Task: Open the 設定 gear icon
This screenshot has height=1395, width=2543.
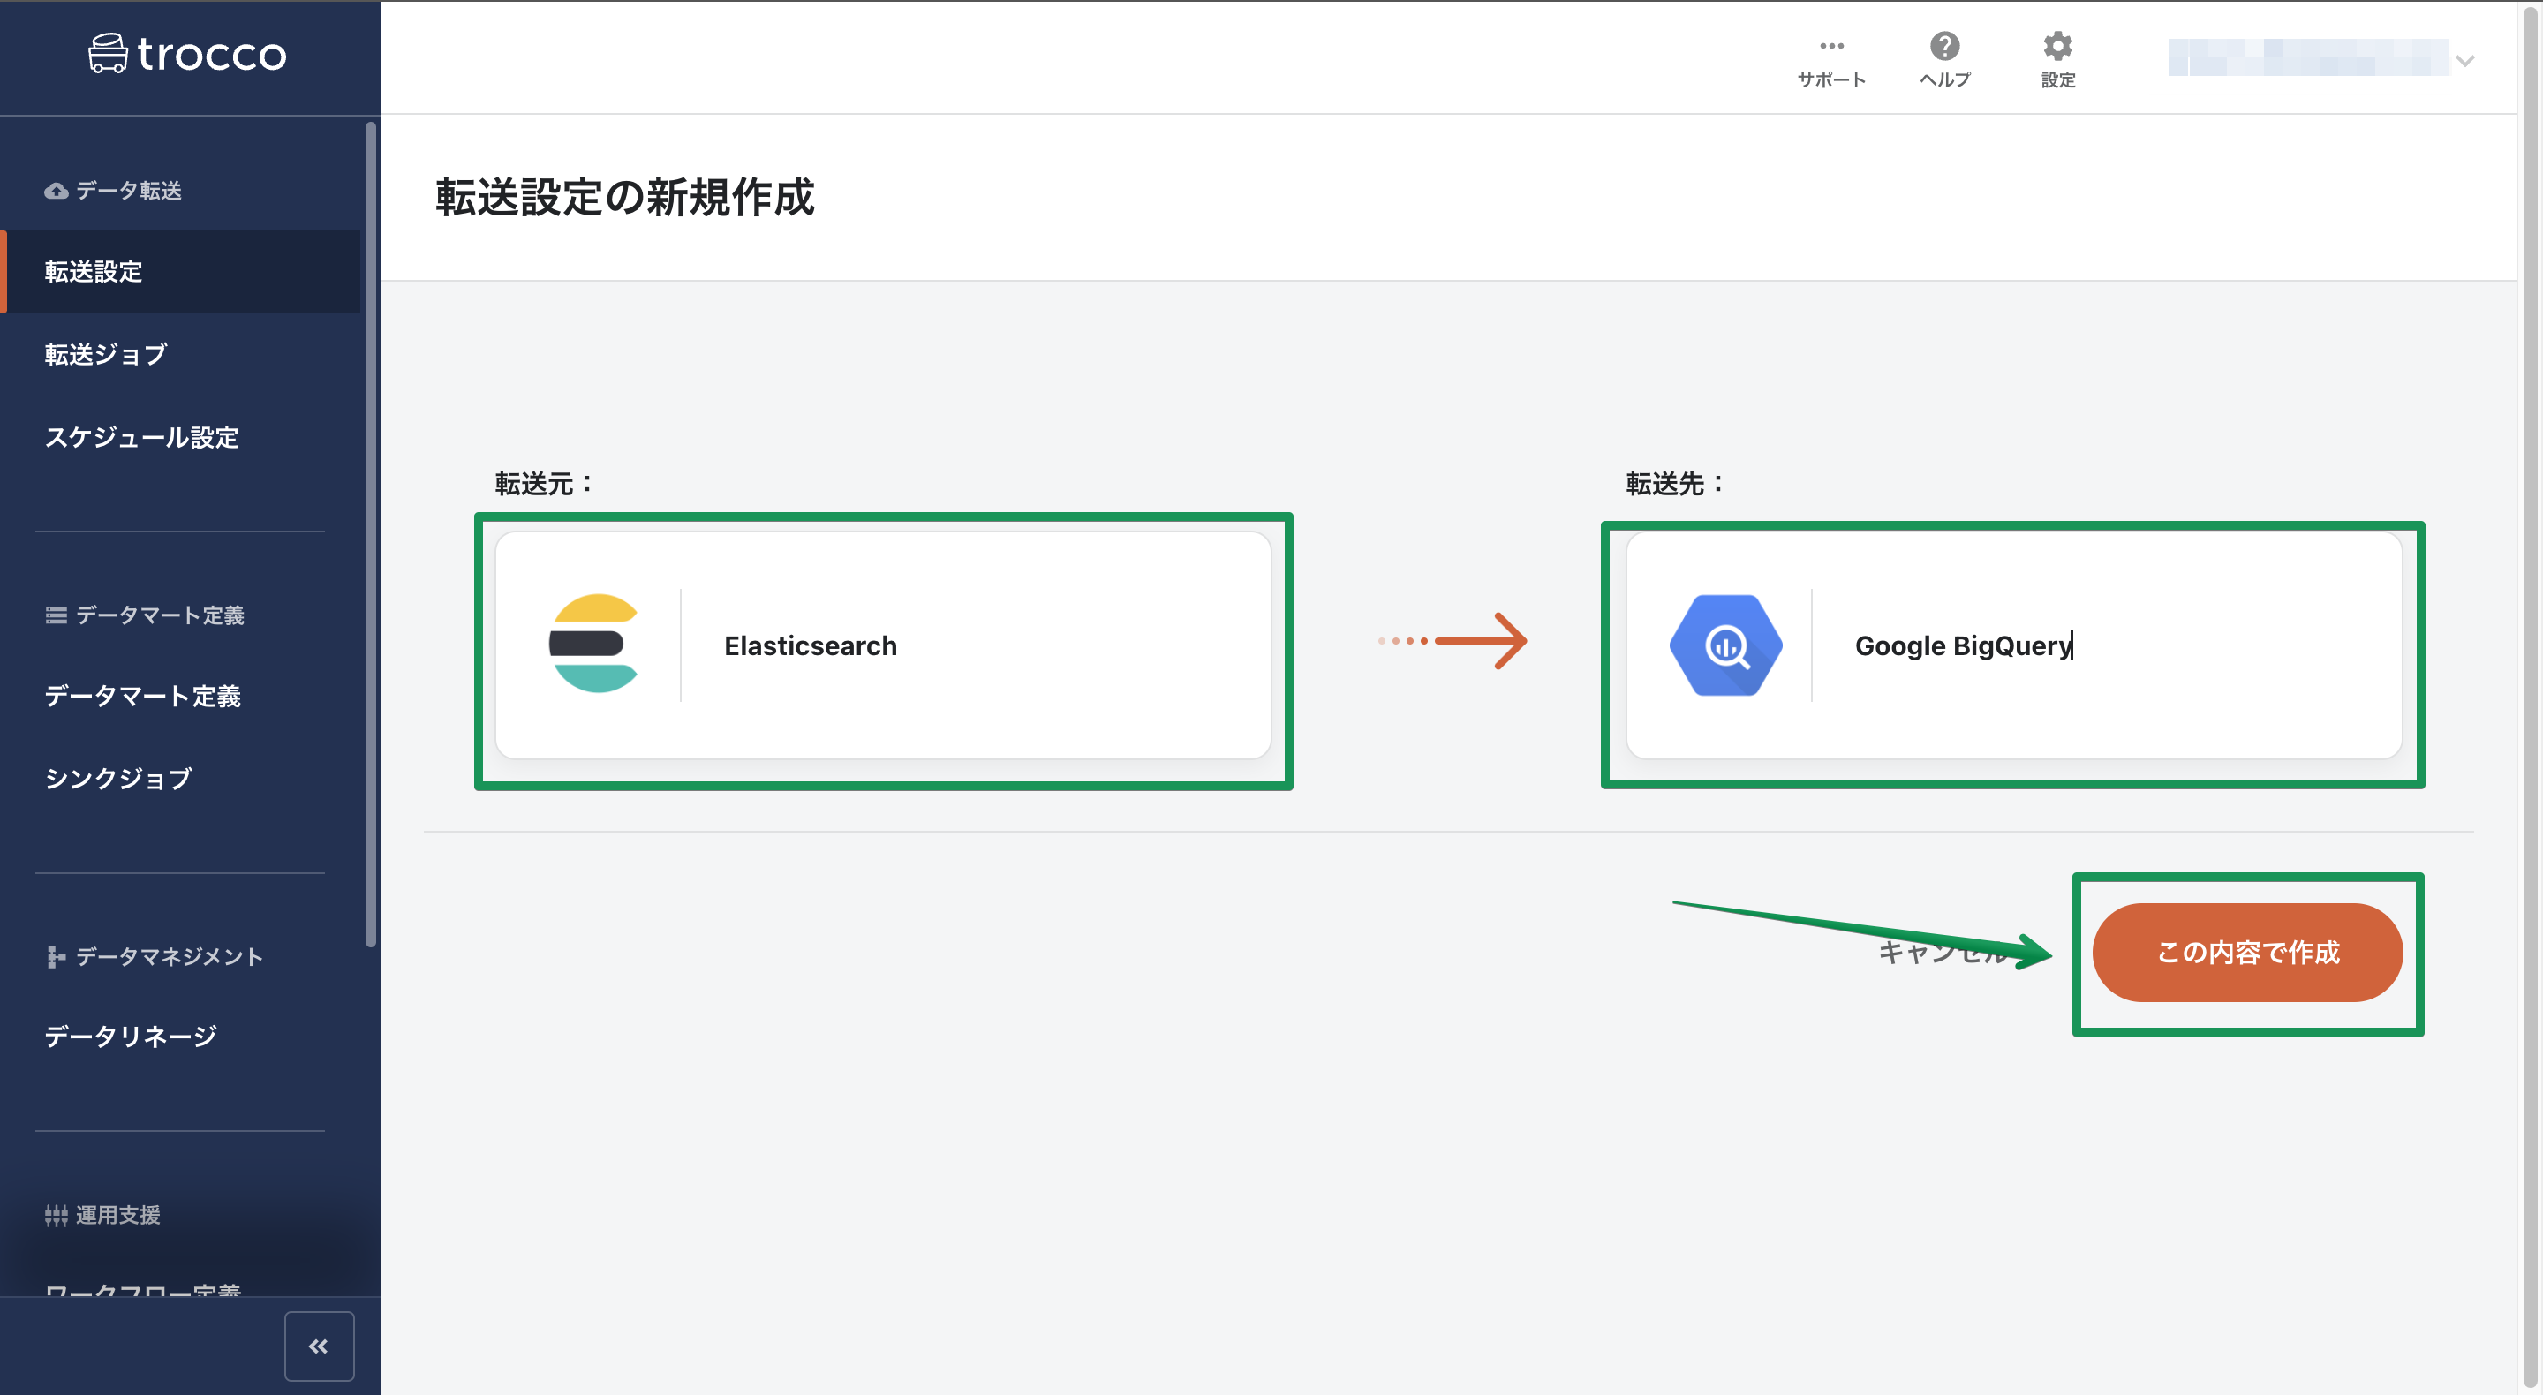Action: (x=2057, y=45)
